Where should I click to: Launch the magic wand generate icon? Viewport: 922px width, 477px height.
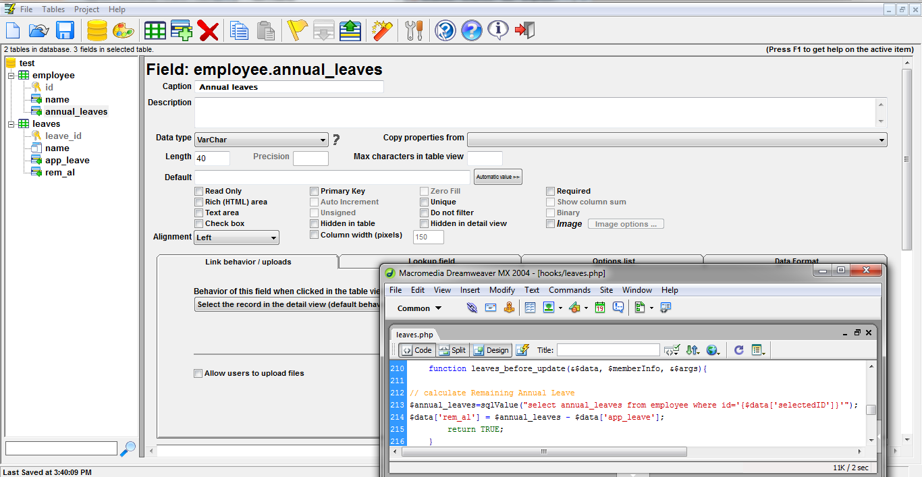[382, 30]
